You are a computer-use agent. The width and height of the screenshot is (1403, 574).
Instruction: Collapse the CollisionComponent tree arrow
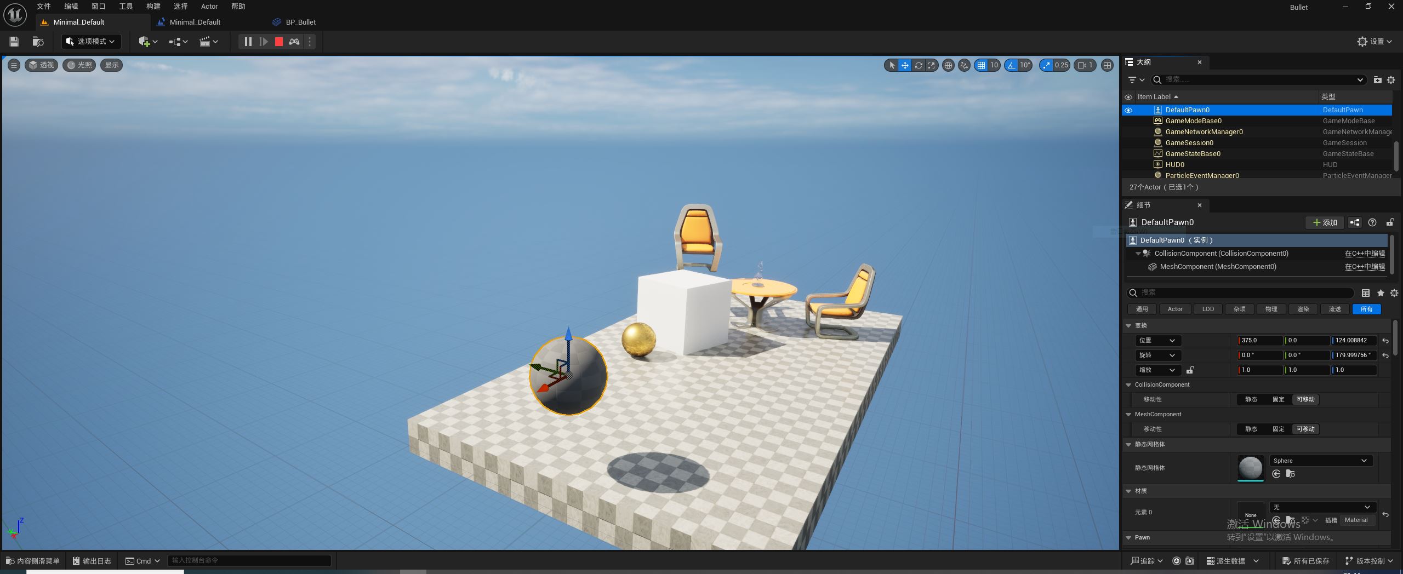(1138, 254)
